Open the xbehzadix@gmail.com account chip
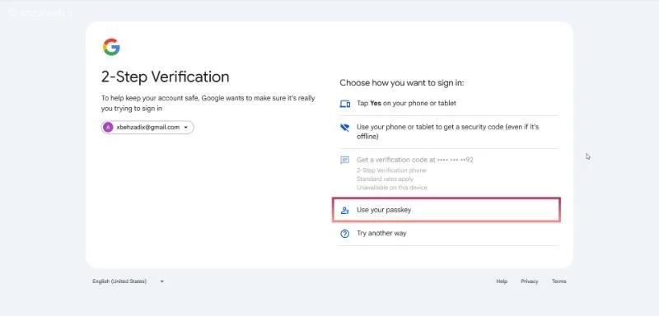 click(147, 128)
